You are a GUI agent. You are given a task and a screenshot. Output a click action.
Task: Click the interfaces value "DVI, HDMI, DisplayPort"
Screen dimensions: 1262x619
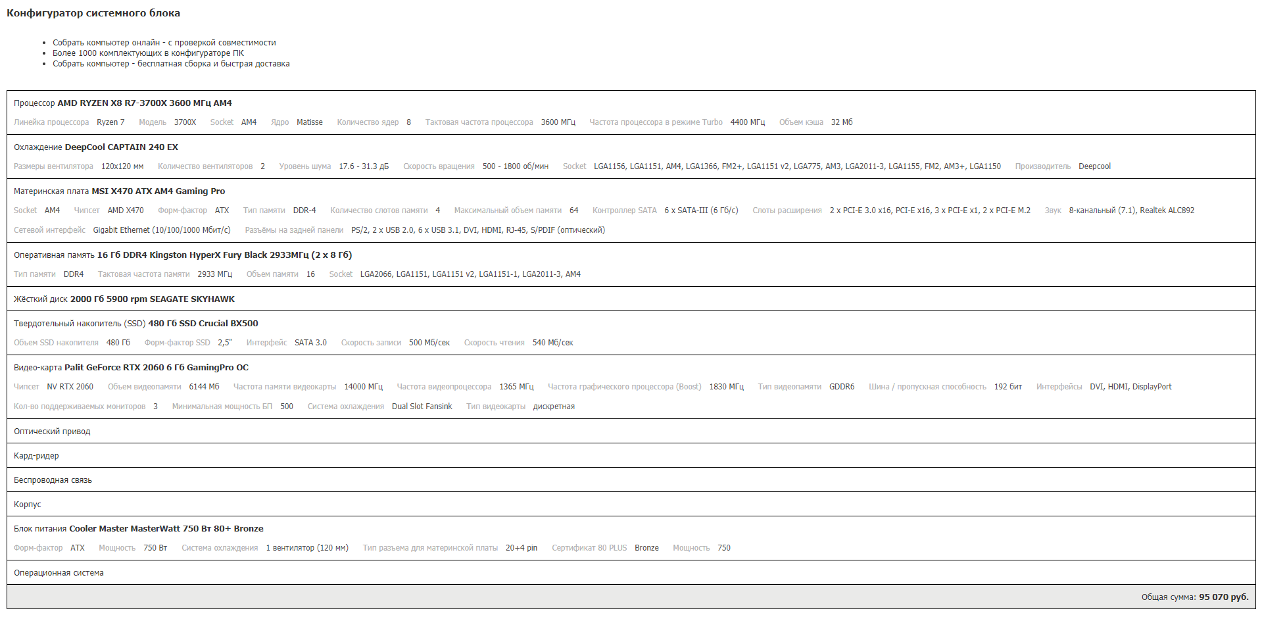click(1130, 387)
